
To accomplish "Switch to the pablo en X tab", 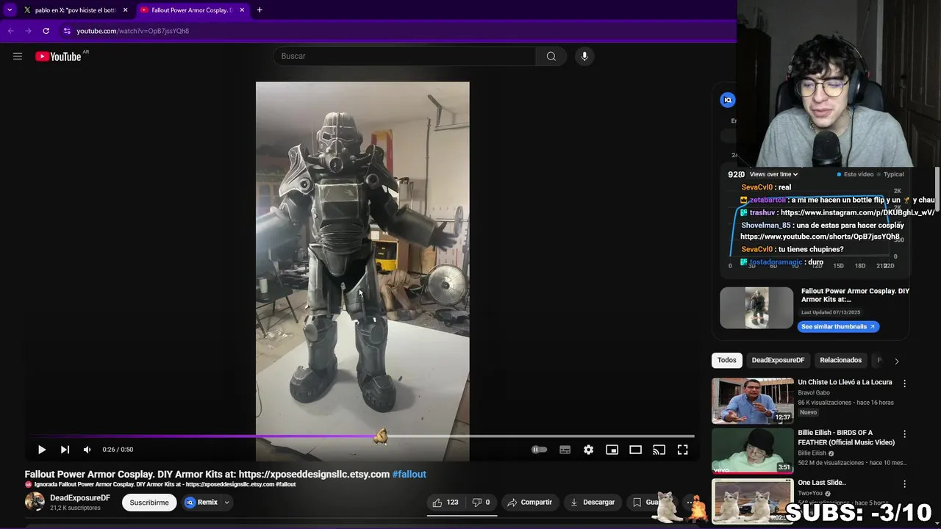I will (76, 10).
